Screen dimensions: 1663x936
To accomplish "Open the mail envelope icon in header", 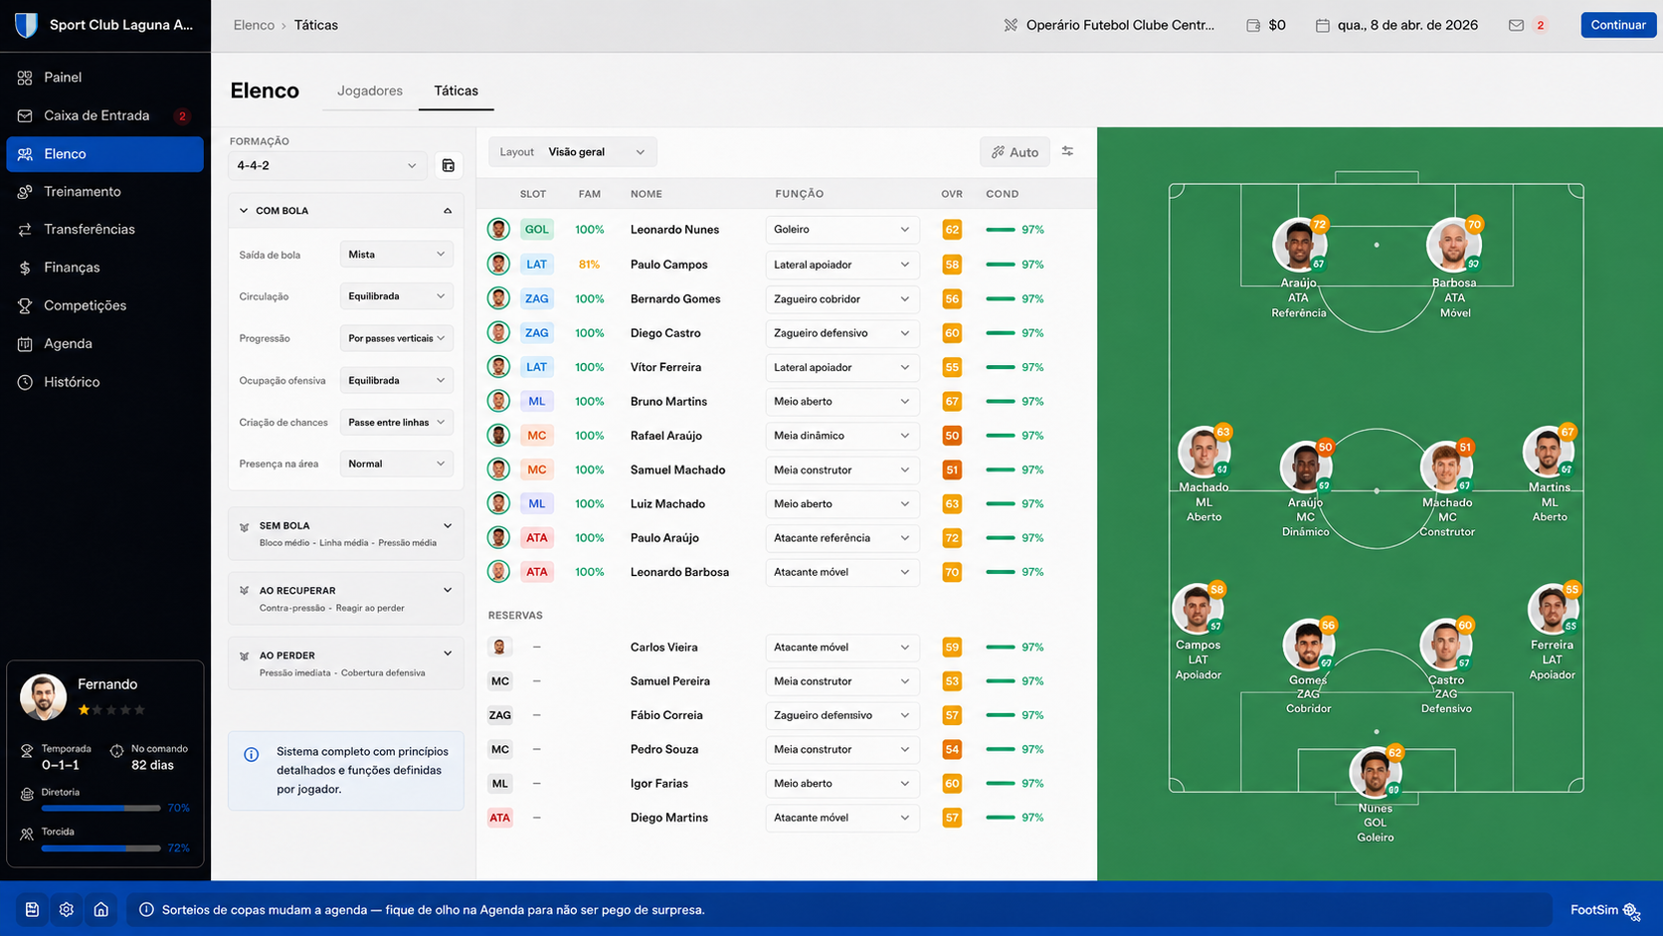I will [1516, 25].
